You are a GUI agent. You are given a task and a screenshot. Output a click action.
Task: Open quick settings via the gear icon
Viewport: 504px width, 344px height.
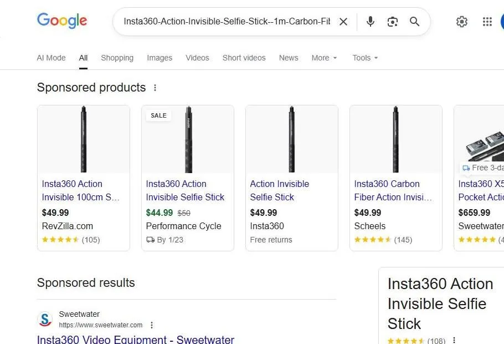tap(462, 21)
